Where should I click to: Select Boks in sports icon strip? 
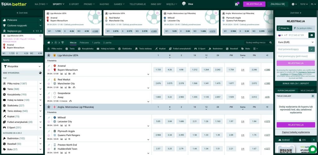coord(246,49)
